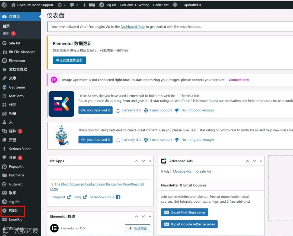Viewport: 293px width, 236px height.
Task: Click the PSEO gear icon
Action: 5,211
